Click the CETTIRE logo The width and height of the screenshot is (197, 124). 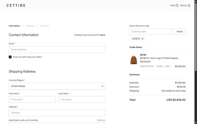pos(16,6)
